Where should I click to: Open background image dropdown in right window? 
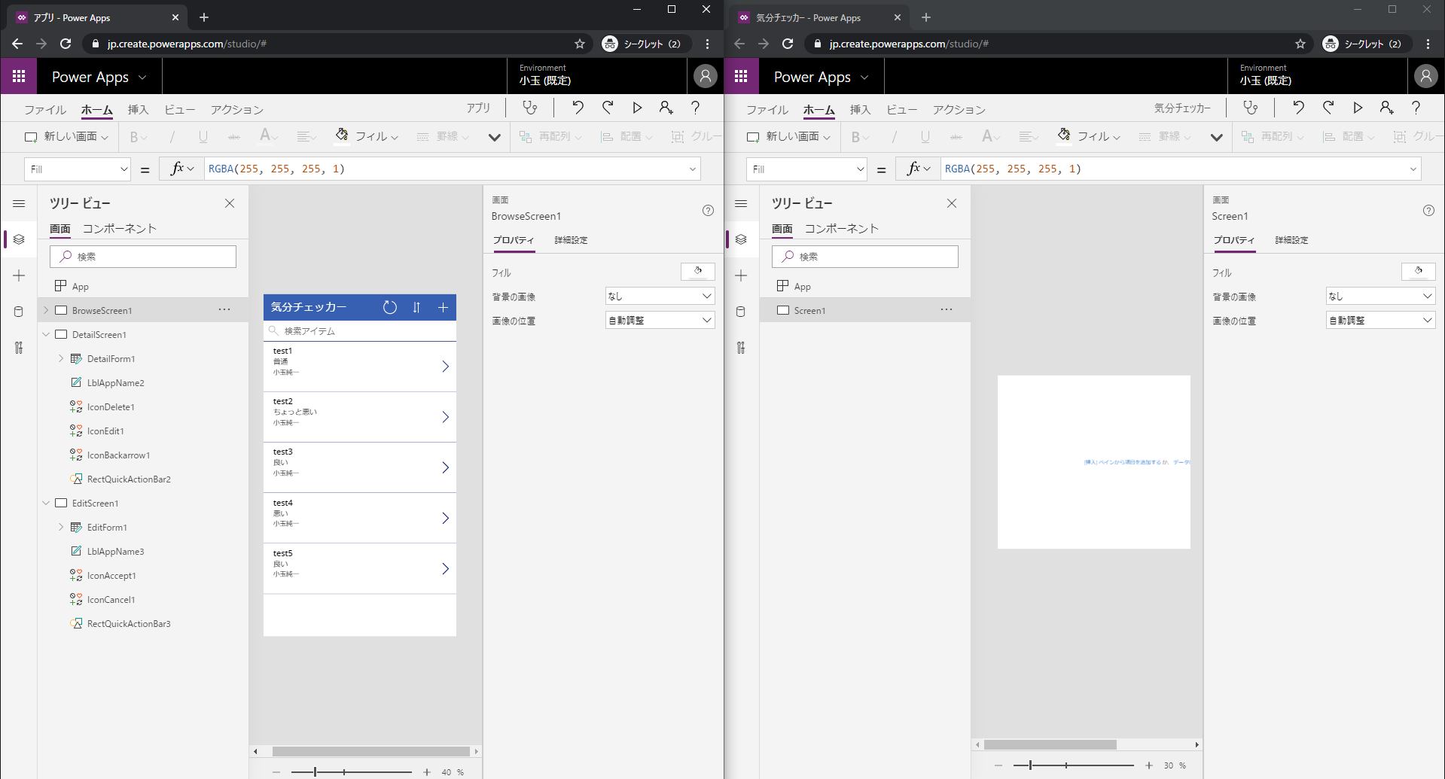click(1380, 297)
